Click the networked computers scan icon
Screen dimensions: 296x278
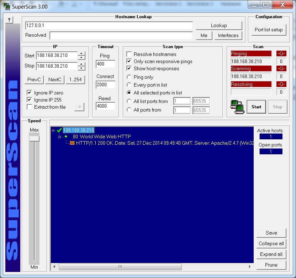[237, 107]
